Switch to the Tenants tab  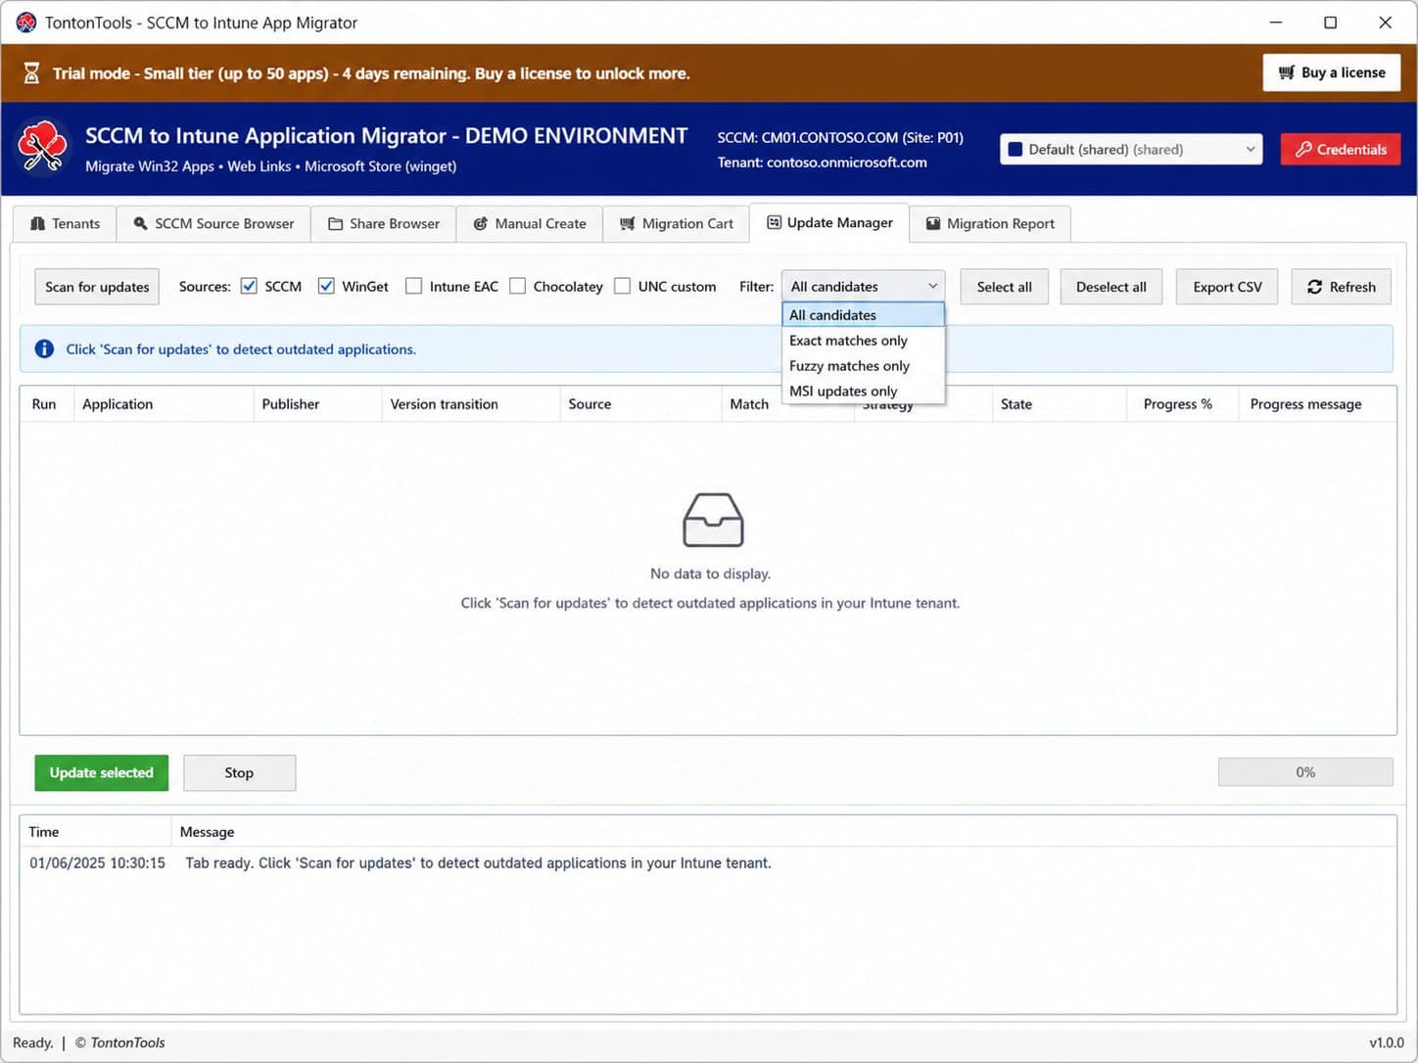click(x=65, y=223)
